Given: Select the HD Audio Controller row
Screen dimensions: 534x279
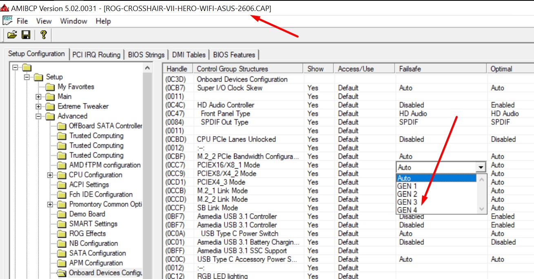Looking at the screenshot, I should click(348, 105).
